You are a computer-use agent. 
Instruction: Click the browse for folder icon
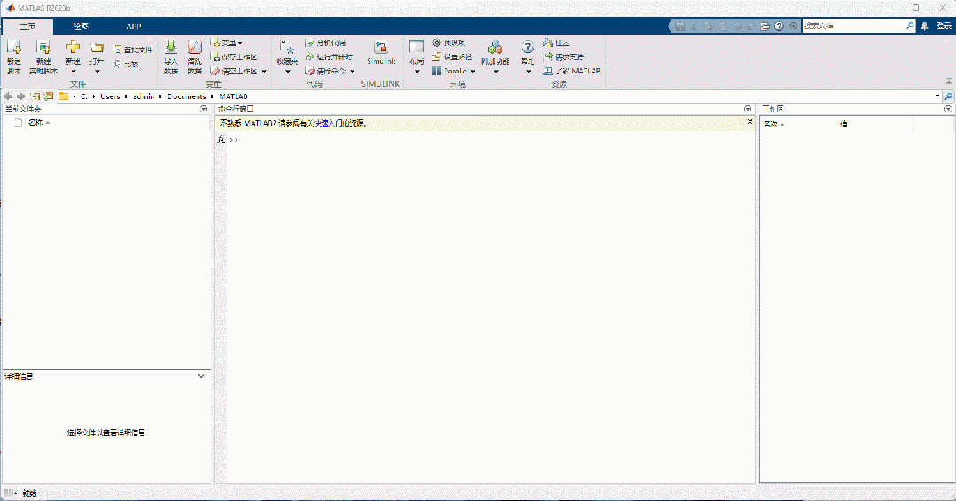pos(48,96)
